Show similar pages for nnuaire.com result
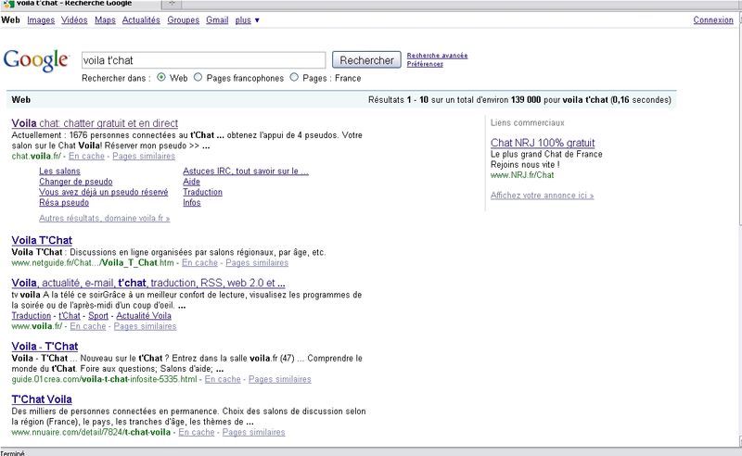This screenshot has width=742, height=456. [253, 432]
